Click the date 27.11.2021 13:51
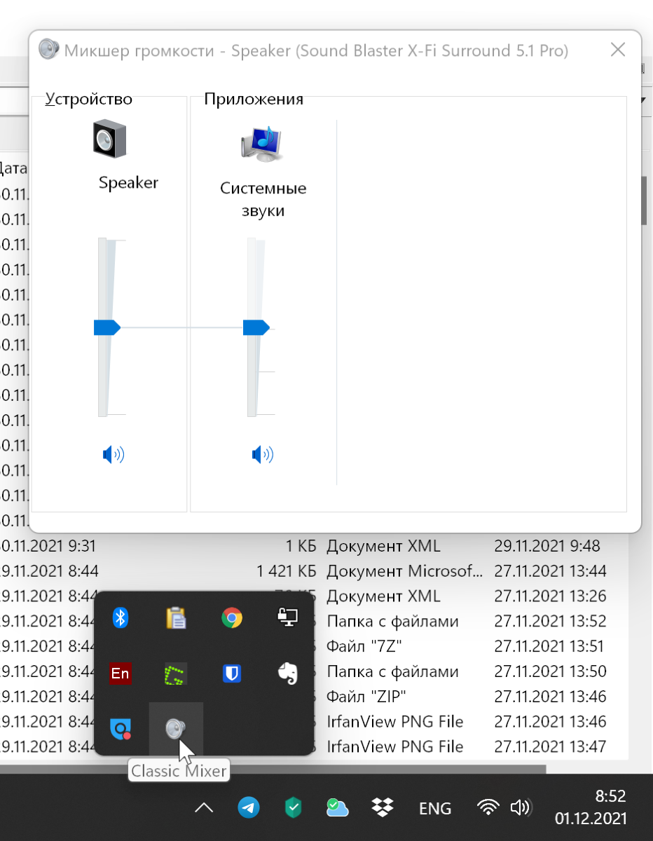The height and width of the screenshot is (841, 653). pyautogui.click(x=550, y=646)
